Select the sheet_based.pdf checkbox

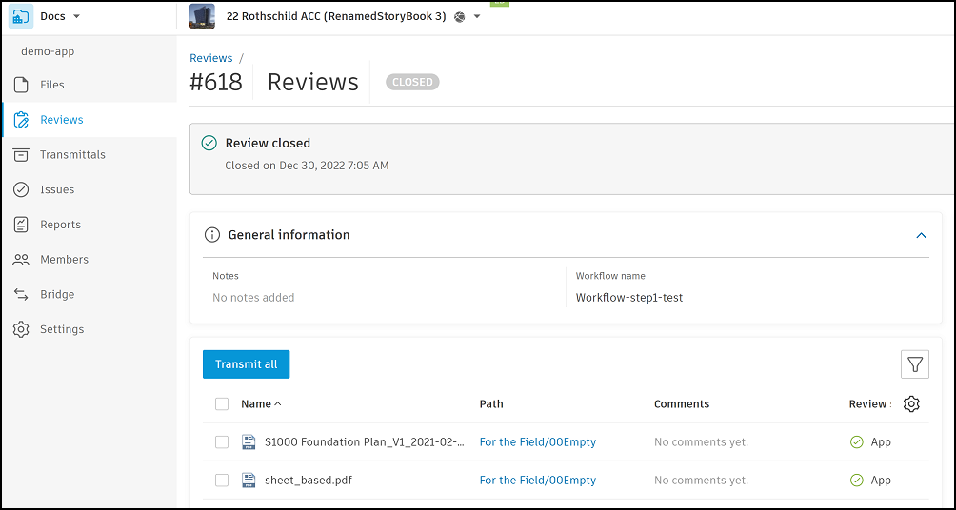222,481
